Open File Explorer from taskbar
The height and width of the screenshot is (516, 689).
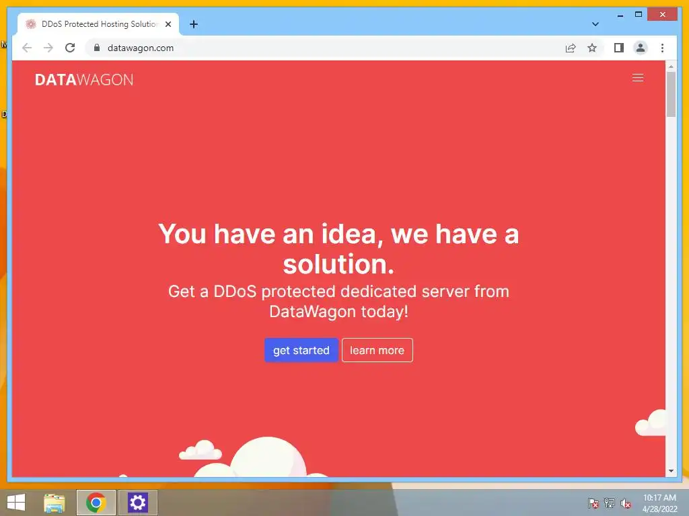pos(55,503)
